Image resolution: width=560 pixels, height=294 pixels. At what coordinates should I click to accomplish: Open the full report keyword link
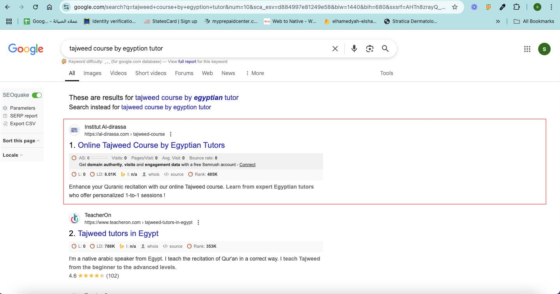[x=187, y=61]
